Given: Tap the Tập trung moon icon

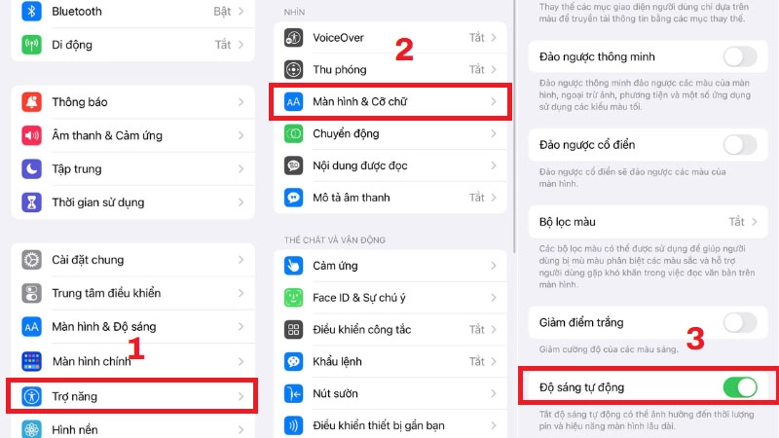Looking at the screenshot, I should coord(31,168).
